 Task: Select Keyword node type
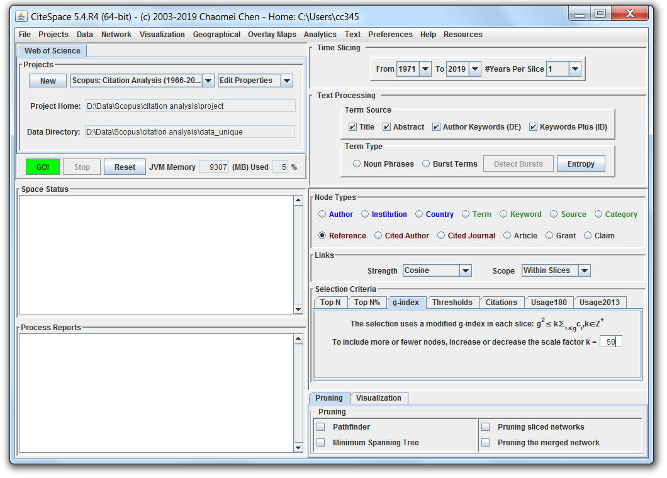coord(503,214)
